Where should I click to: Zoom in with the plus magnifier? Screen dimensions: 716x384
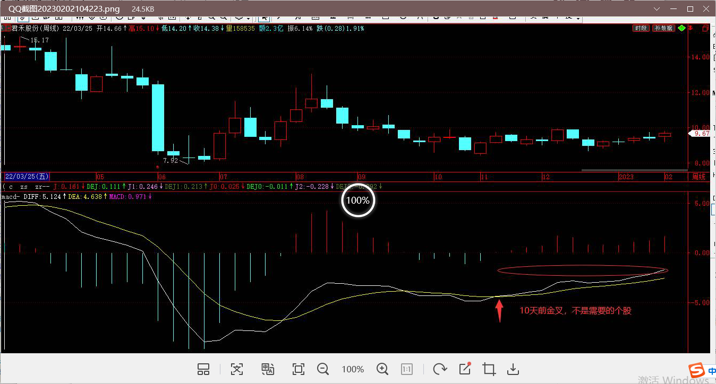[x=382, y=369]
